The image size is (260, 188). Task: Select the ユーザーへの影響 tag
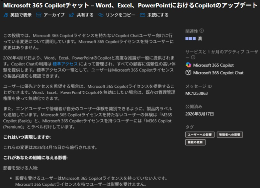pos(200,135)
